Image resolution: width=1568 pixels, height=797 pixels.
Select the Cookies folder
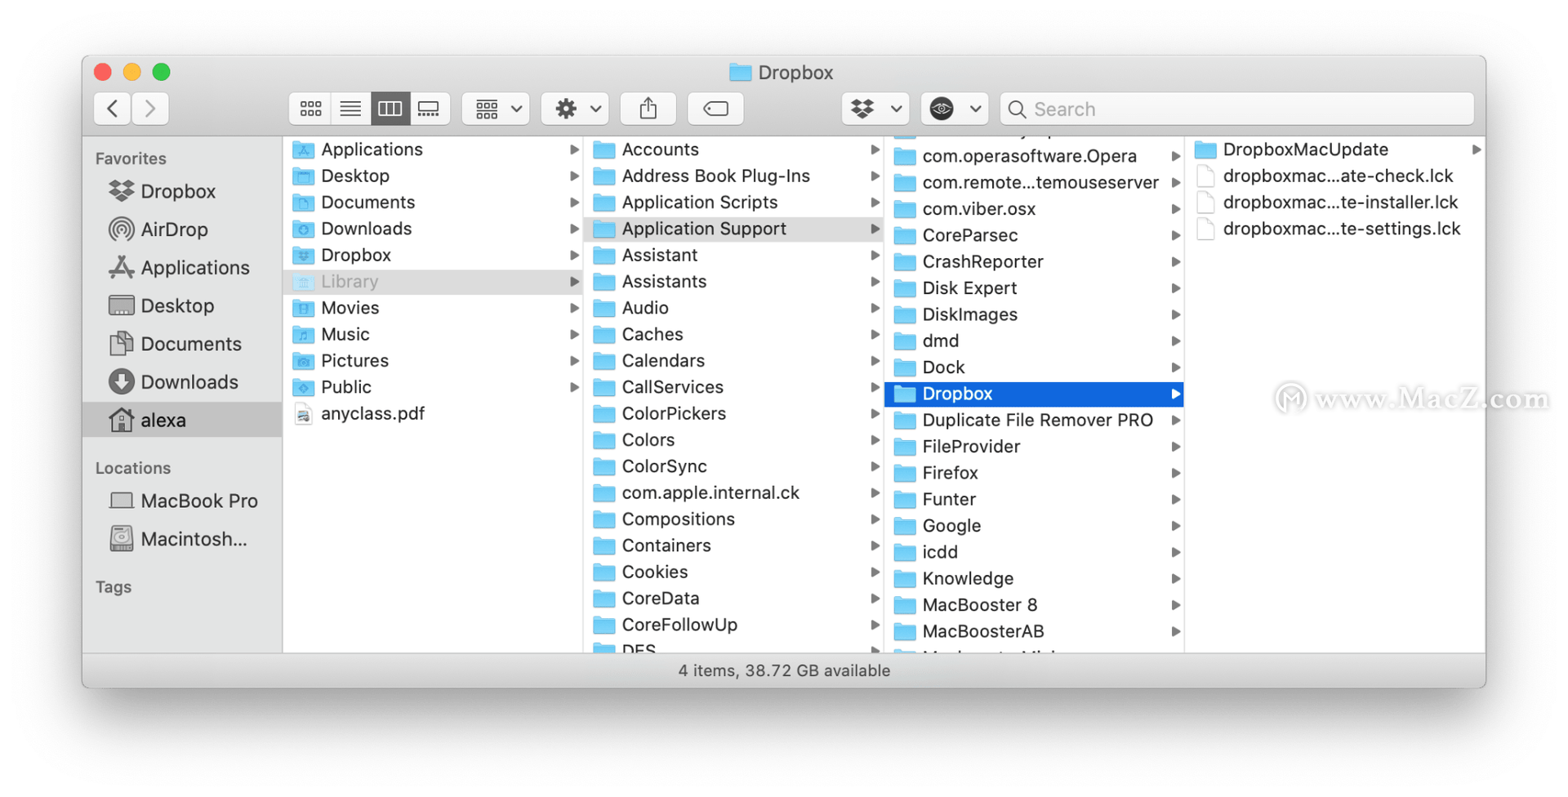(734, 572)
